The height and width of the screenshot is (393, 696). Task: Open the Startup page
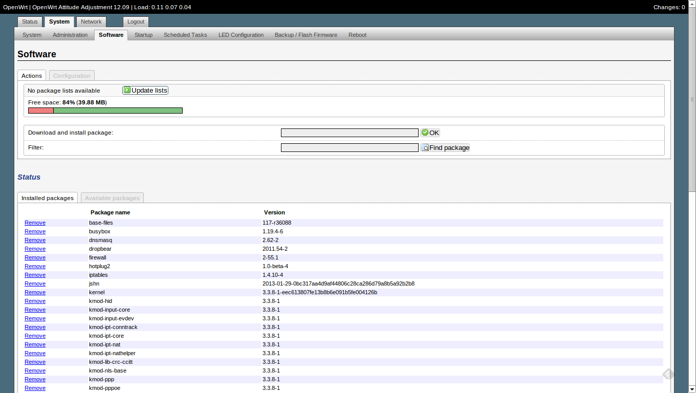pyautogui.click(x=143, y=35)
